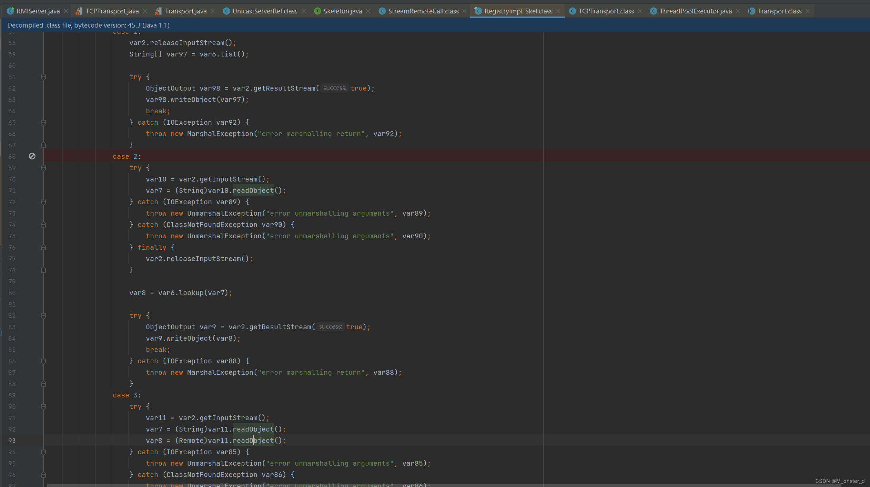Click var2.releaseInputStream() on line 77

point(197,259)
